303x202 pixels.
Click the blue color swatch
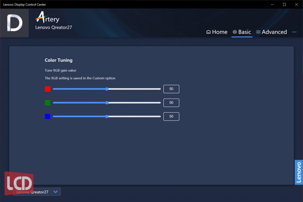coord(48,117)
